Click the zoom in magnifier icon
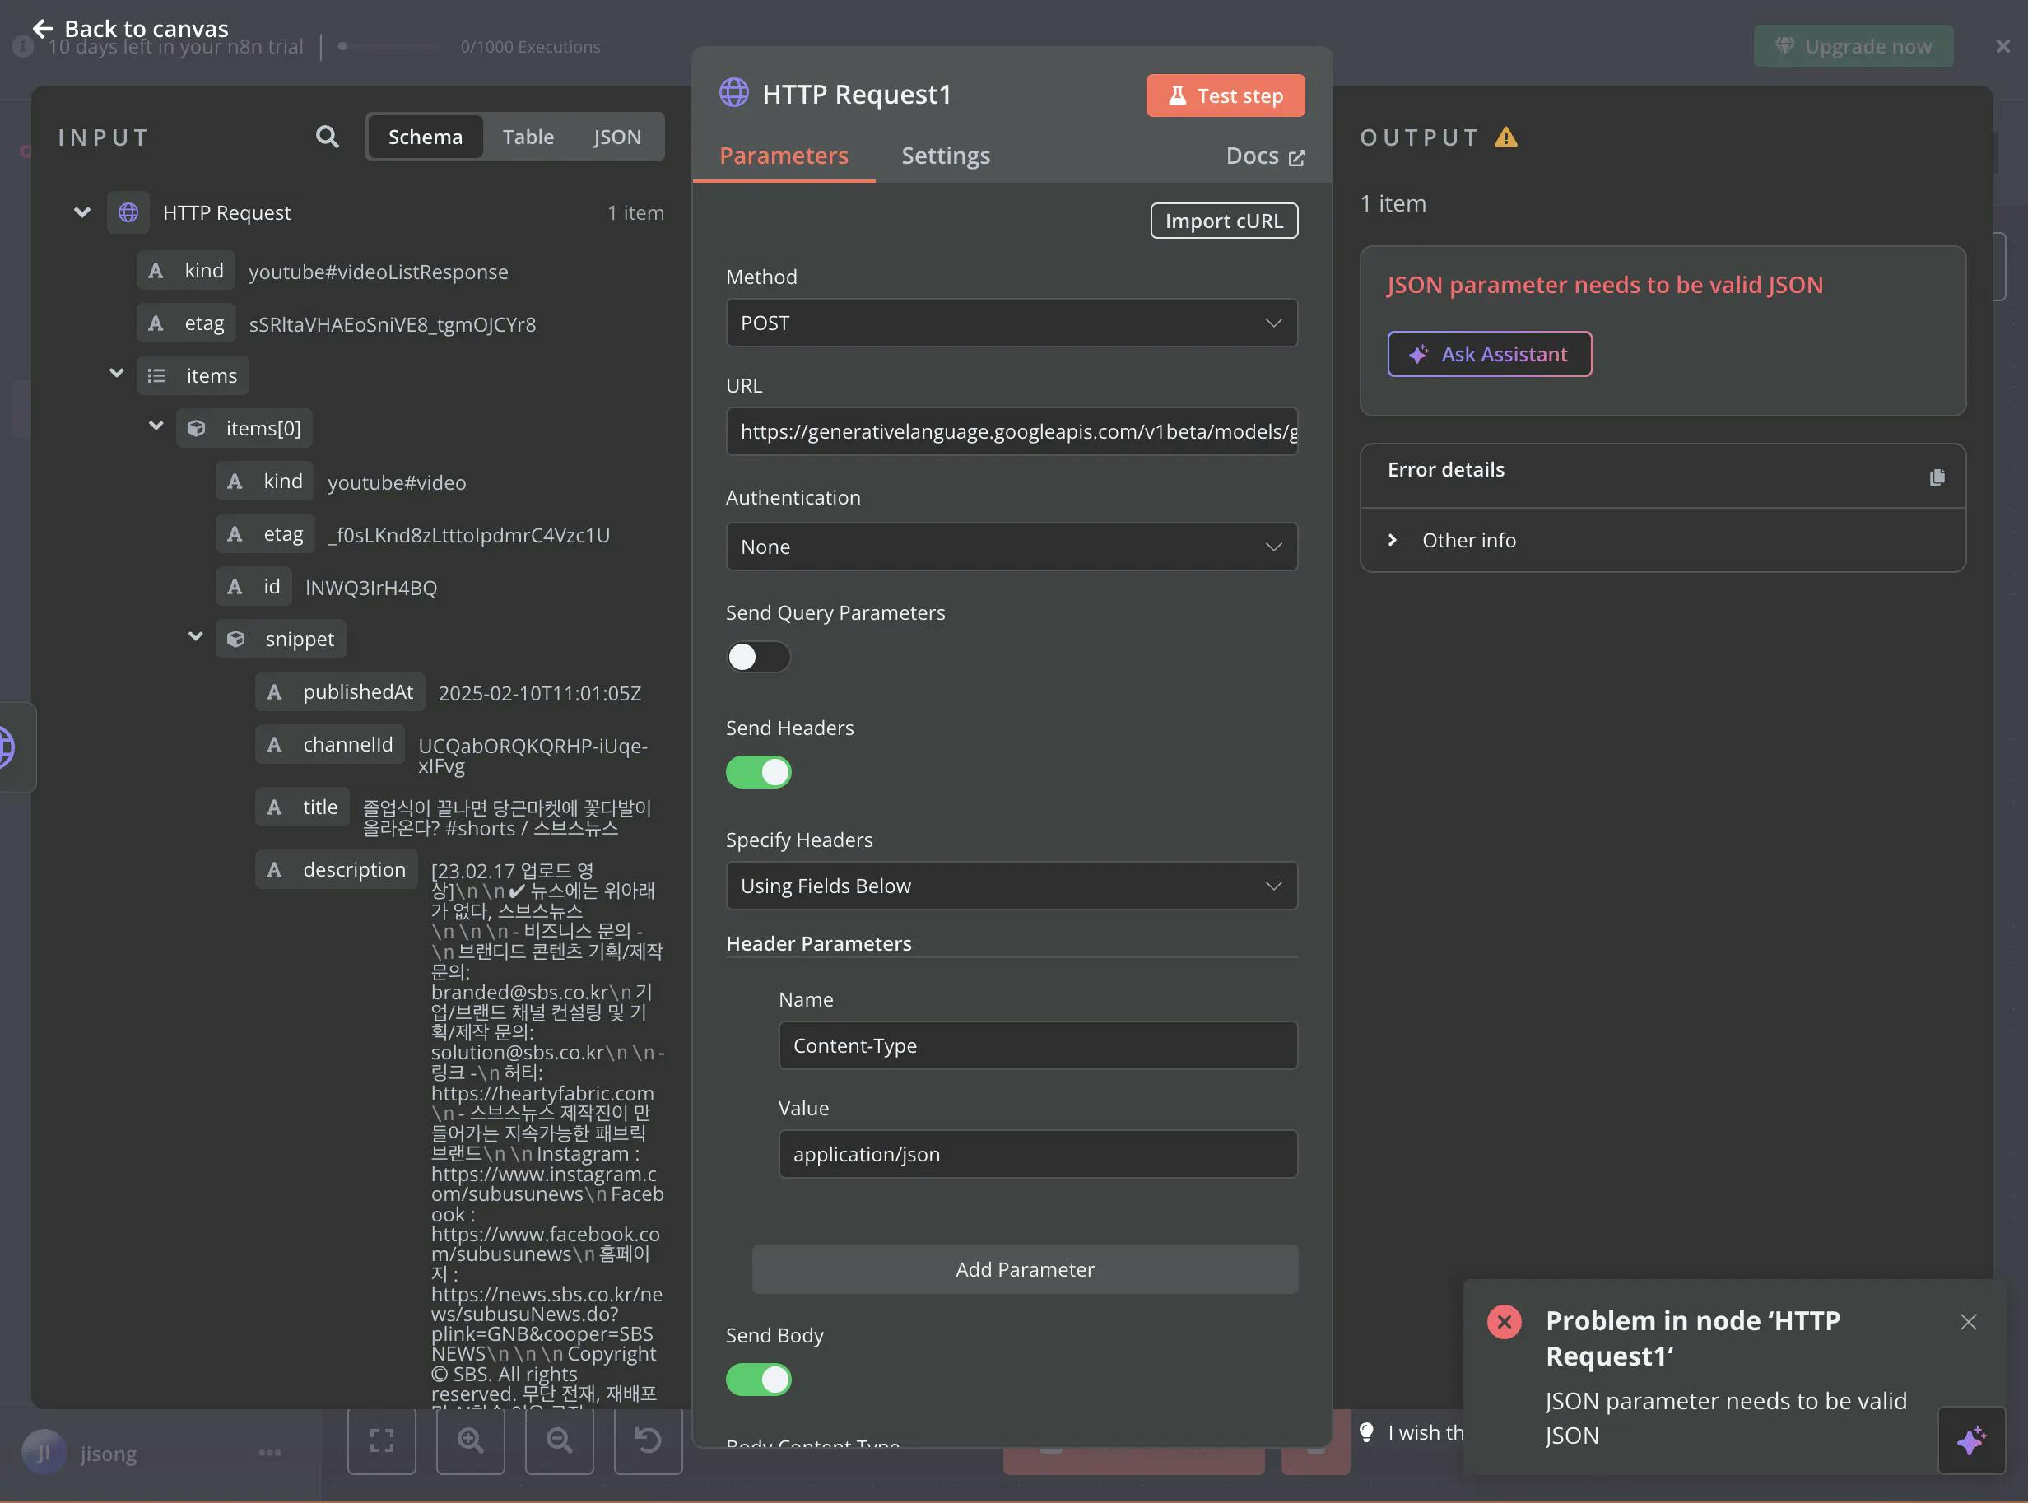Image resolution: width=2028 pixels, height=1503 pixels. [469, 1440]
